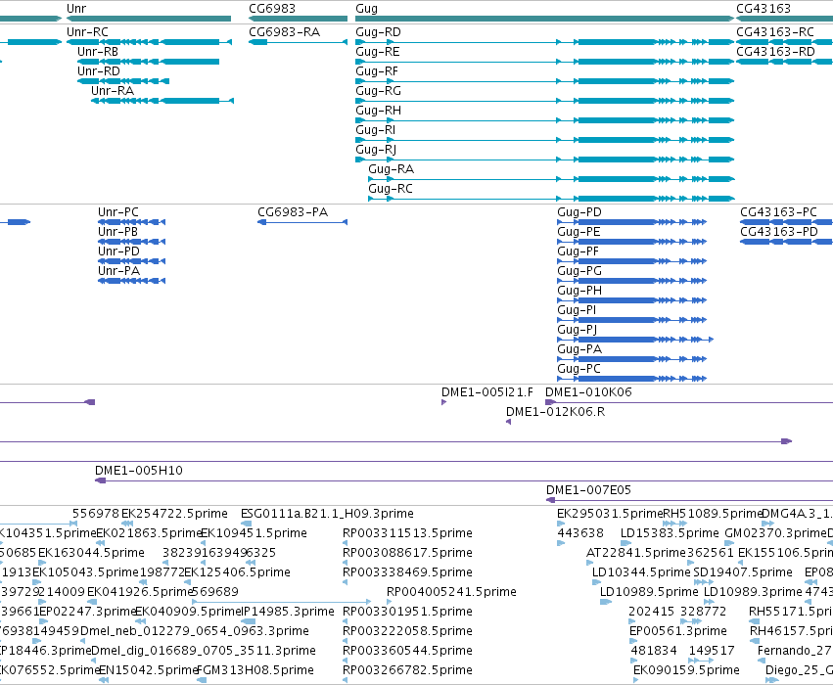Click the DME1-007E05 clone label
This screenshot has width=833, height=685.
[588, 490]
